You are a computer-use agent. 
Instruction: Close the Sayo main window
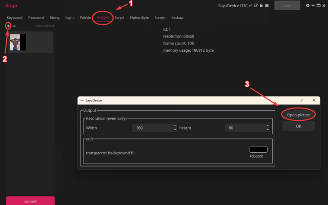324,6
